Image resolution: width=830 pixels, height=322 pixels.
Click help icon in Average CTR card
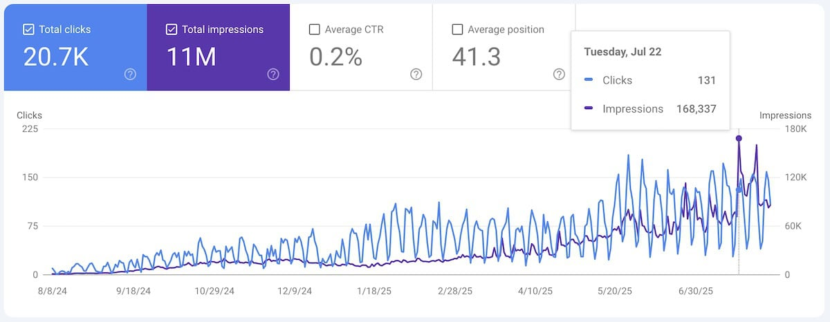pos(416,75)
